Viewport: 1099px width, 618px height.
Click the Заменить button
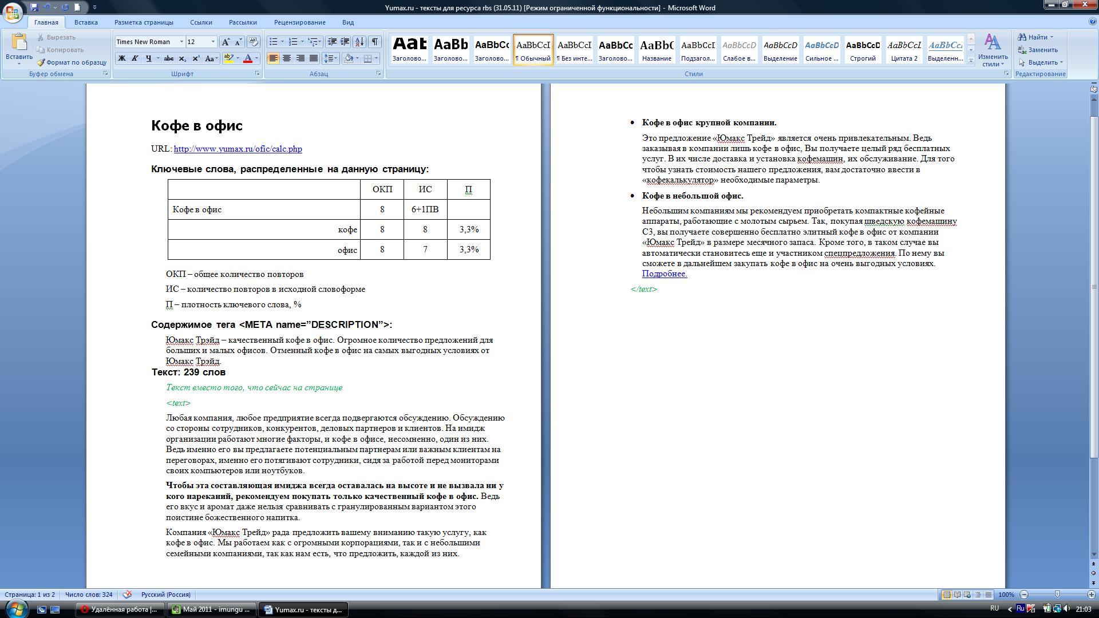click(1038, 50)
